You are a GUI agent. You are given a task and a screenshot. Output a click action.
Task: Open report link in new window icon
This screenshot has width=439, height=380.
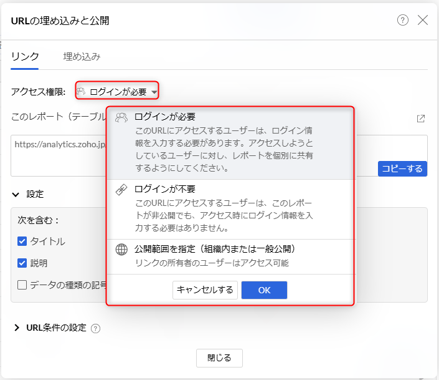pos(421,119)
